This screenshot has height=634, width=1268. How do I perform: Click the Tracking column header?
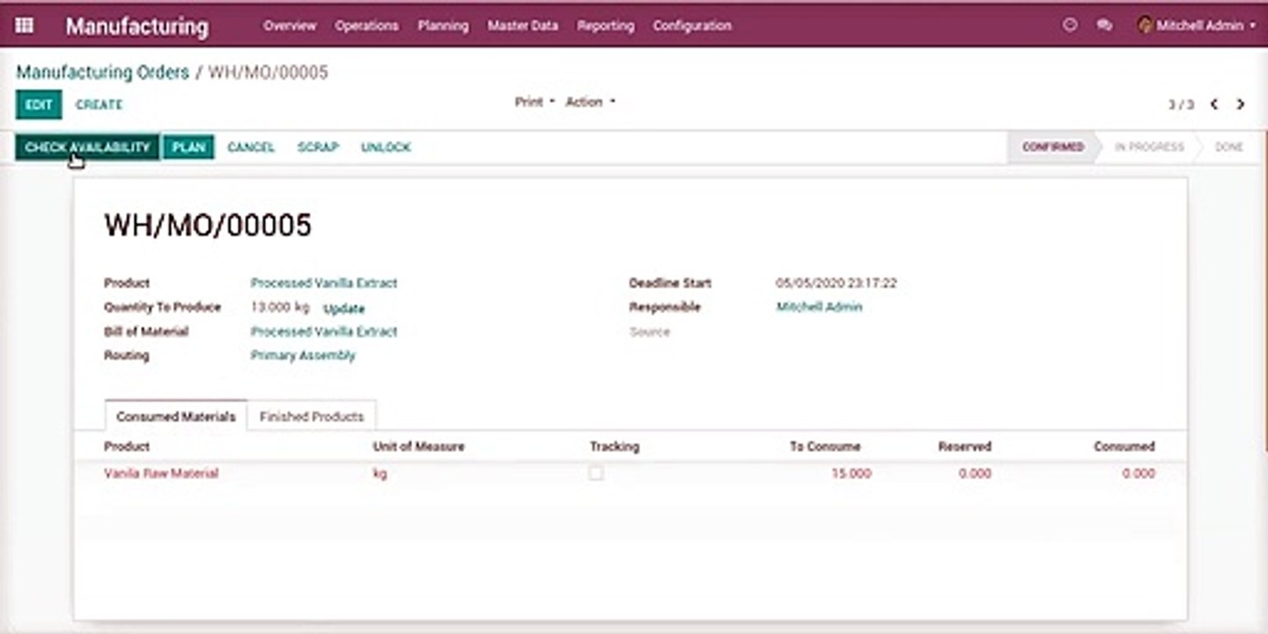tap(615, 446)
